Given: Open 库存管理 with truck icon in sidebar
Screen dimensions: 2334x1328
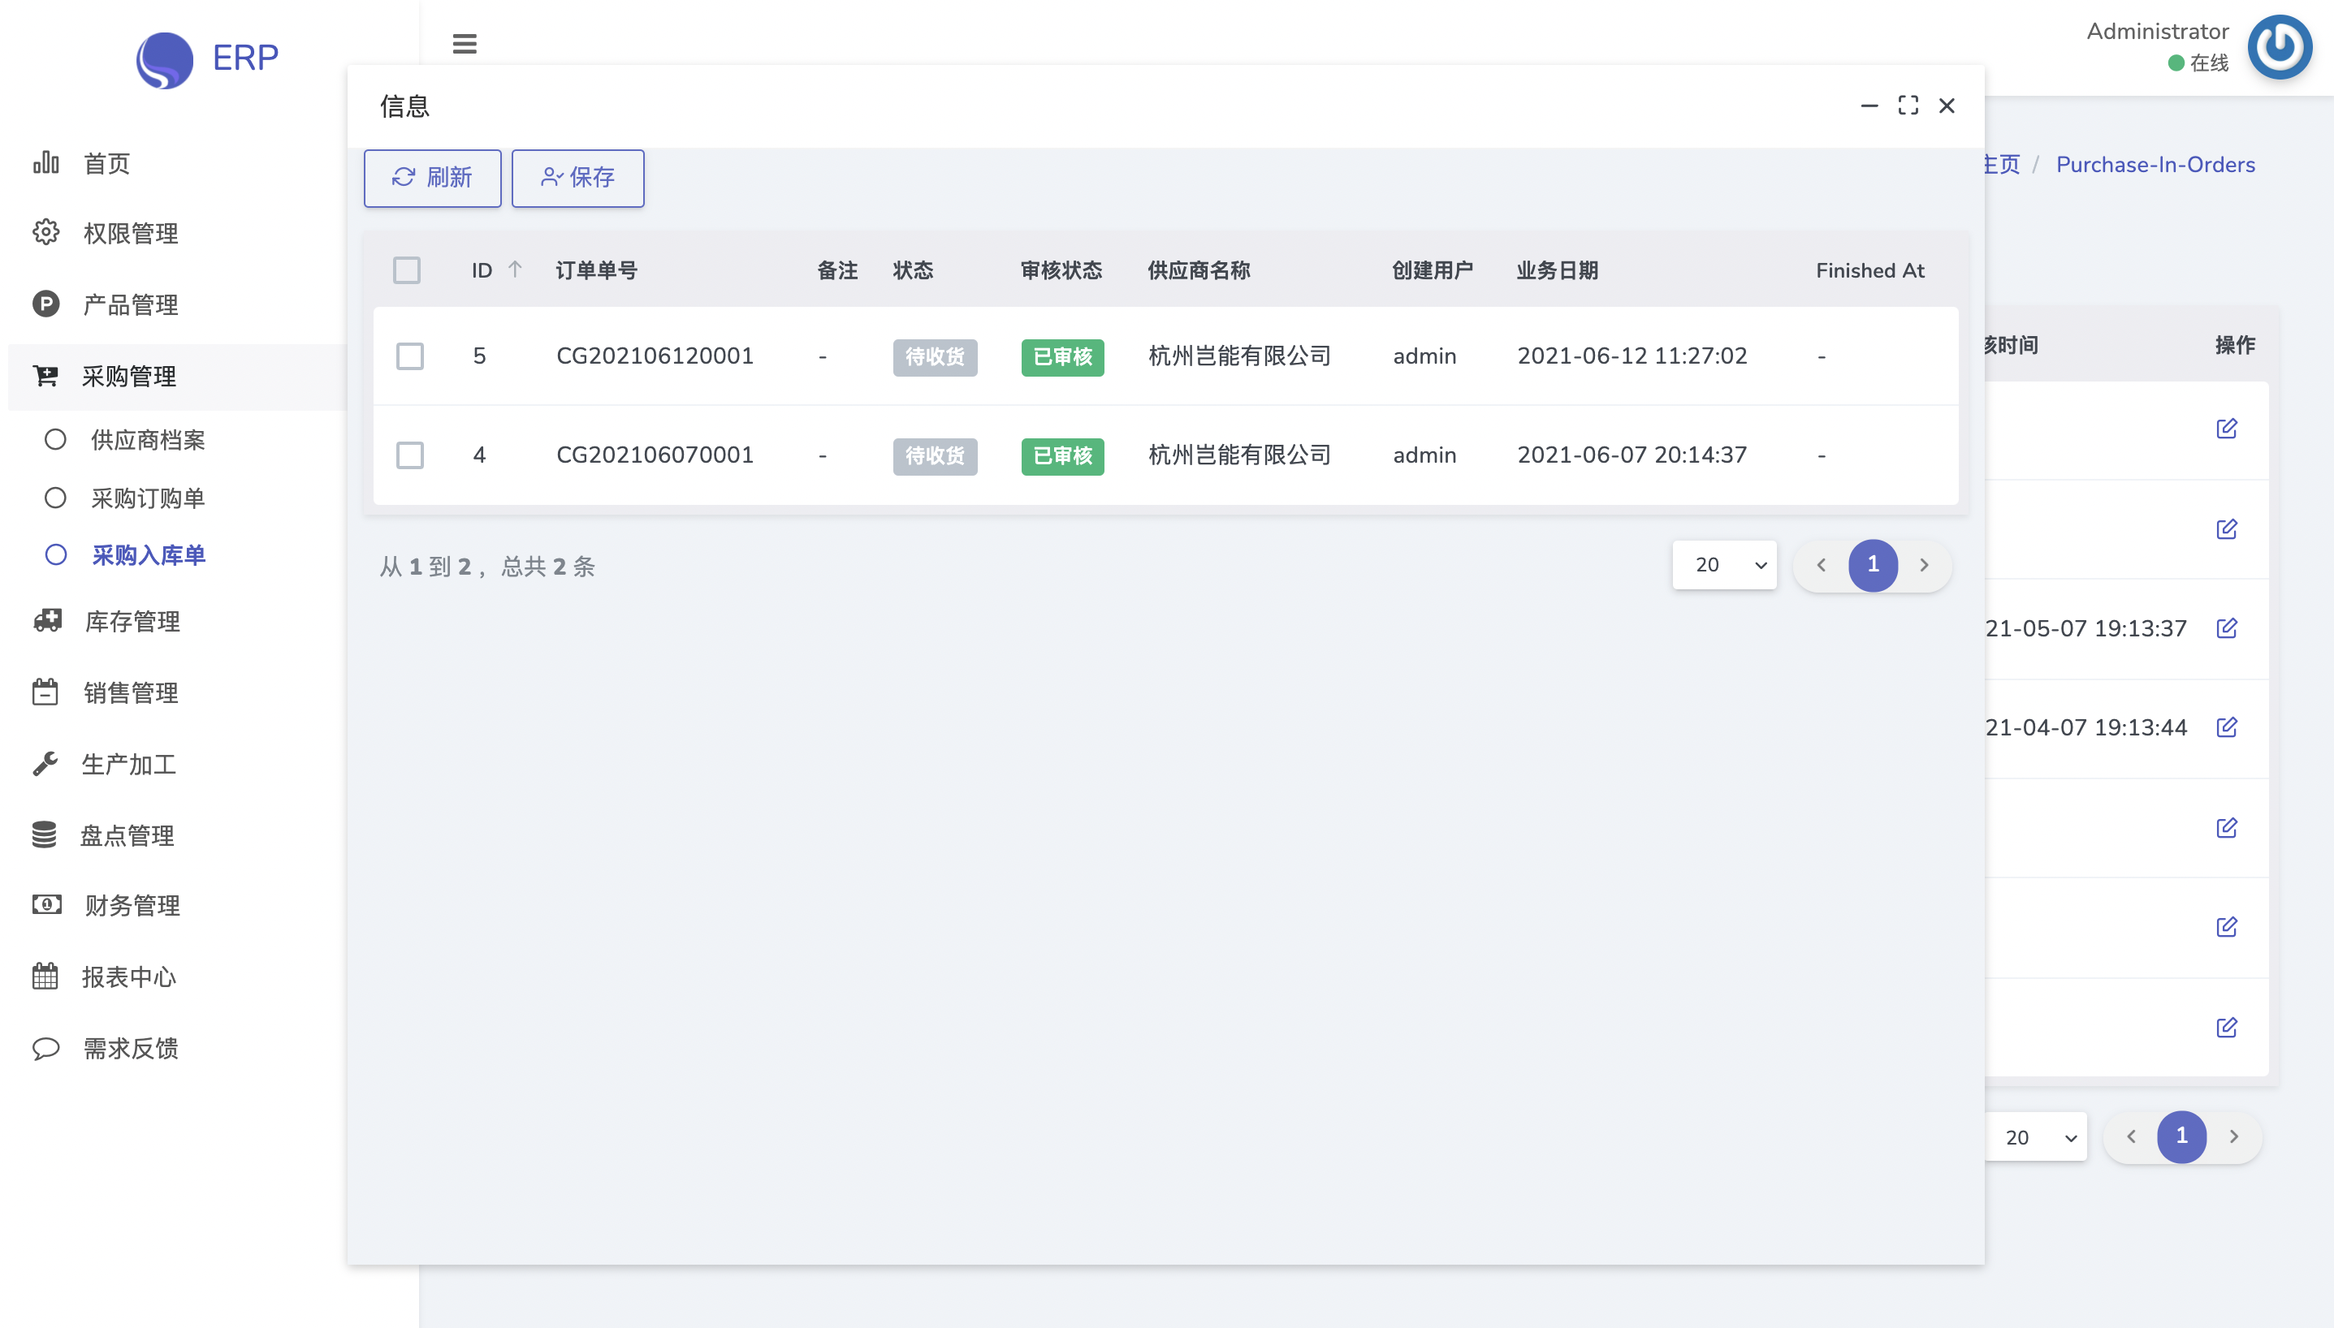Looking at the screenshot, I should tap(132, 621).
